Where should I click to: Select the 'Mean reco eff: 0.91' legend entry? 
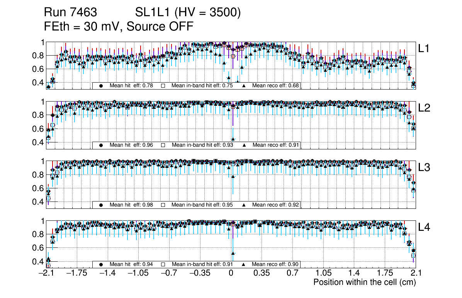point(275,145)
